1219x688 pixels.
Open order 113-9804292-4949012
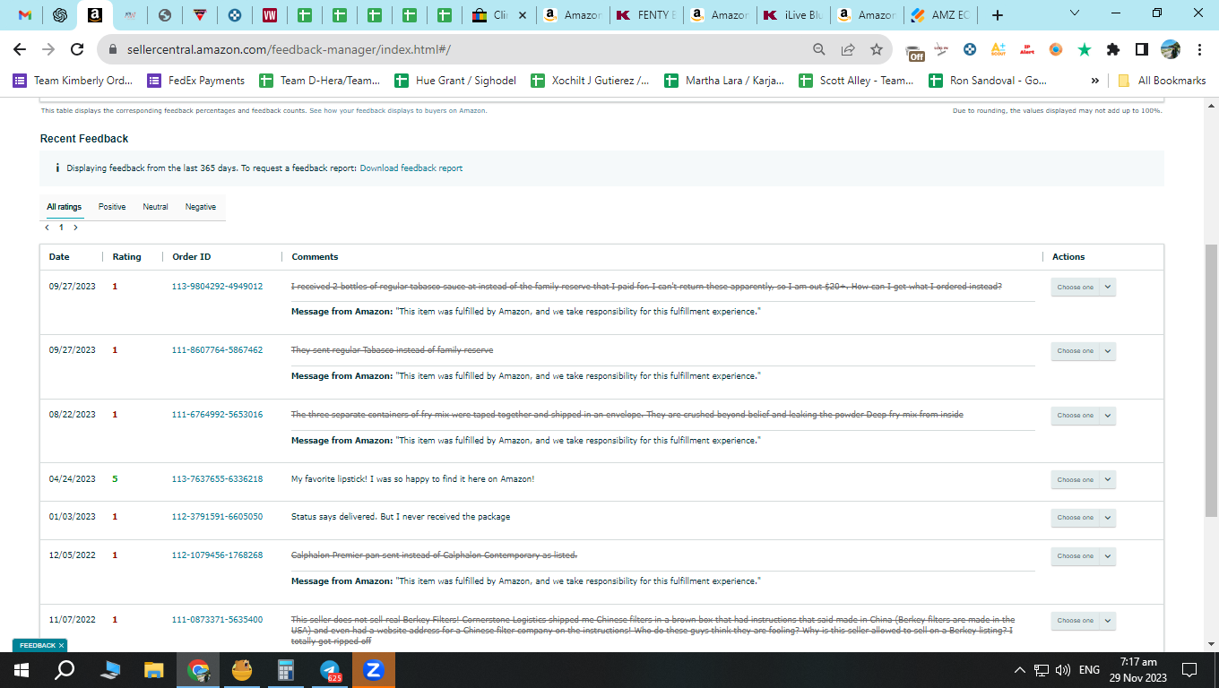(217, 287)
